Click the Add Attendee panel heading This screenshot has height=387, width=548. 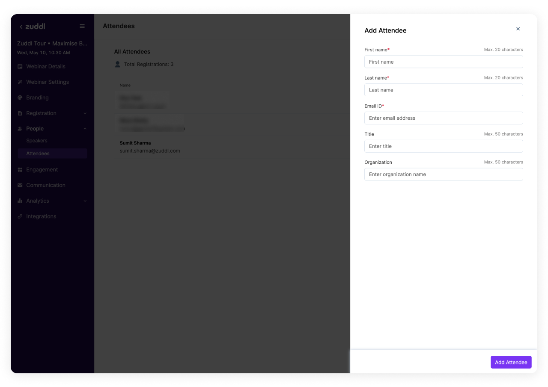(385, 31)
